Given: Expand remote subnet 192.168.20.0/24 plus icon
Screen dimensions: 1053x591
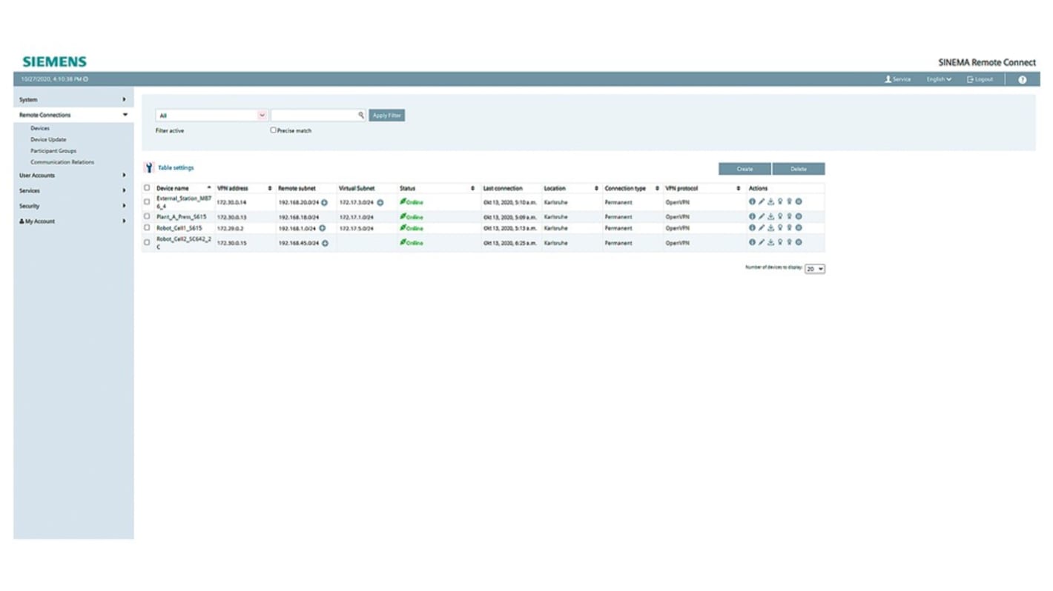Looking at the screenshot, I should point(324,202).
